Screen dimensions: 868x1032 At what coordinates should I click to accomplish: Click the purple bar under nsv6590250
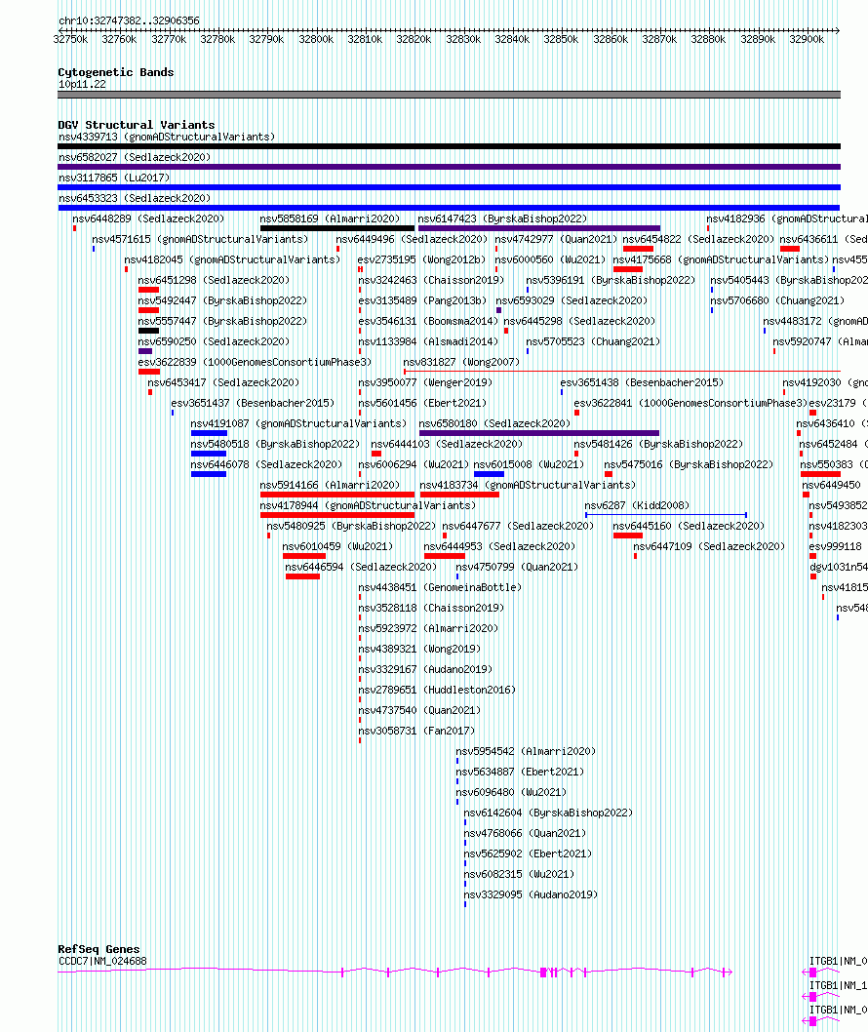[x=145, y=351]
